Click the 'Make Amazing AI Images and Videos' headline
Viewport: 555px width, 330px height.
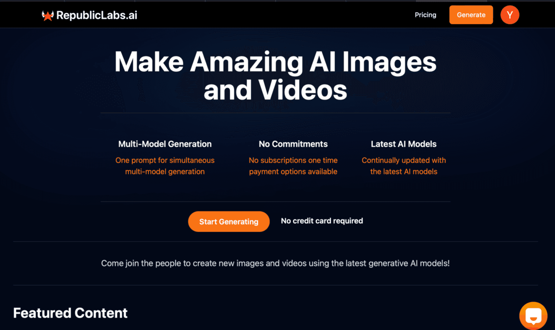[x=275, y=75]
